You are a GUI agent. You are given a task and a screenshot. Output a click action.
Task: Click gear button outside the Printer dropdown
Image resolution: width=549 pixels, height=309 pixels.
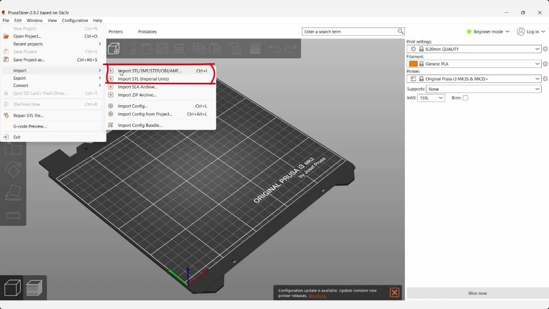tap(545, 79)
